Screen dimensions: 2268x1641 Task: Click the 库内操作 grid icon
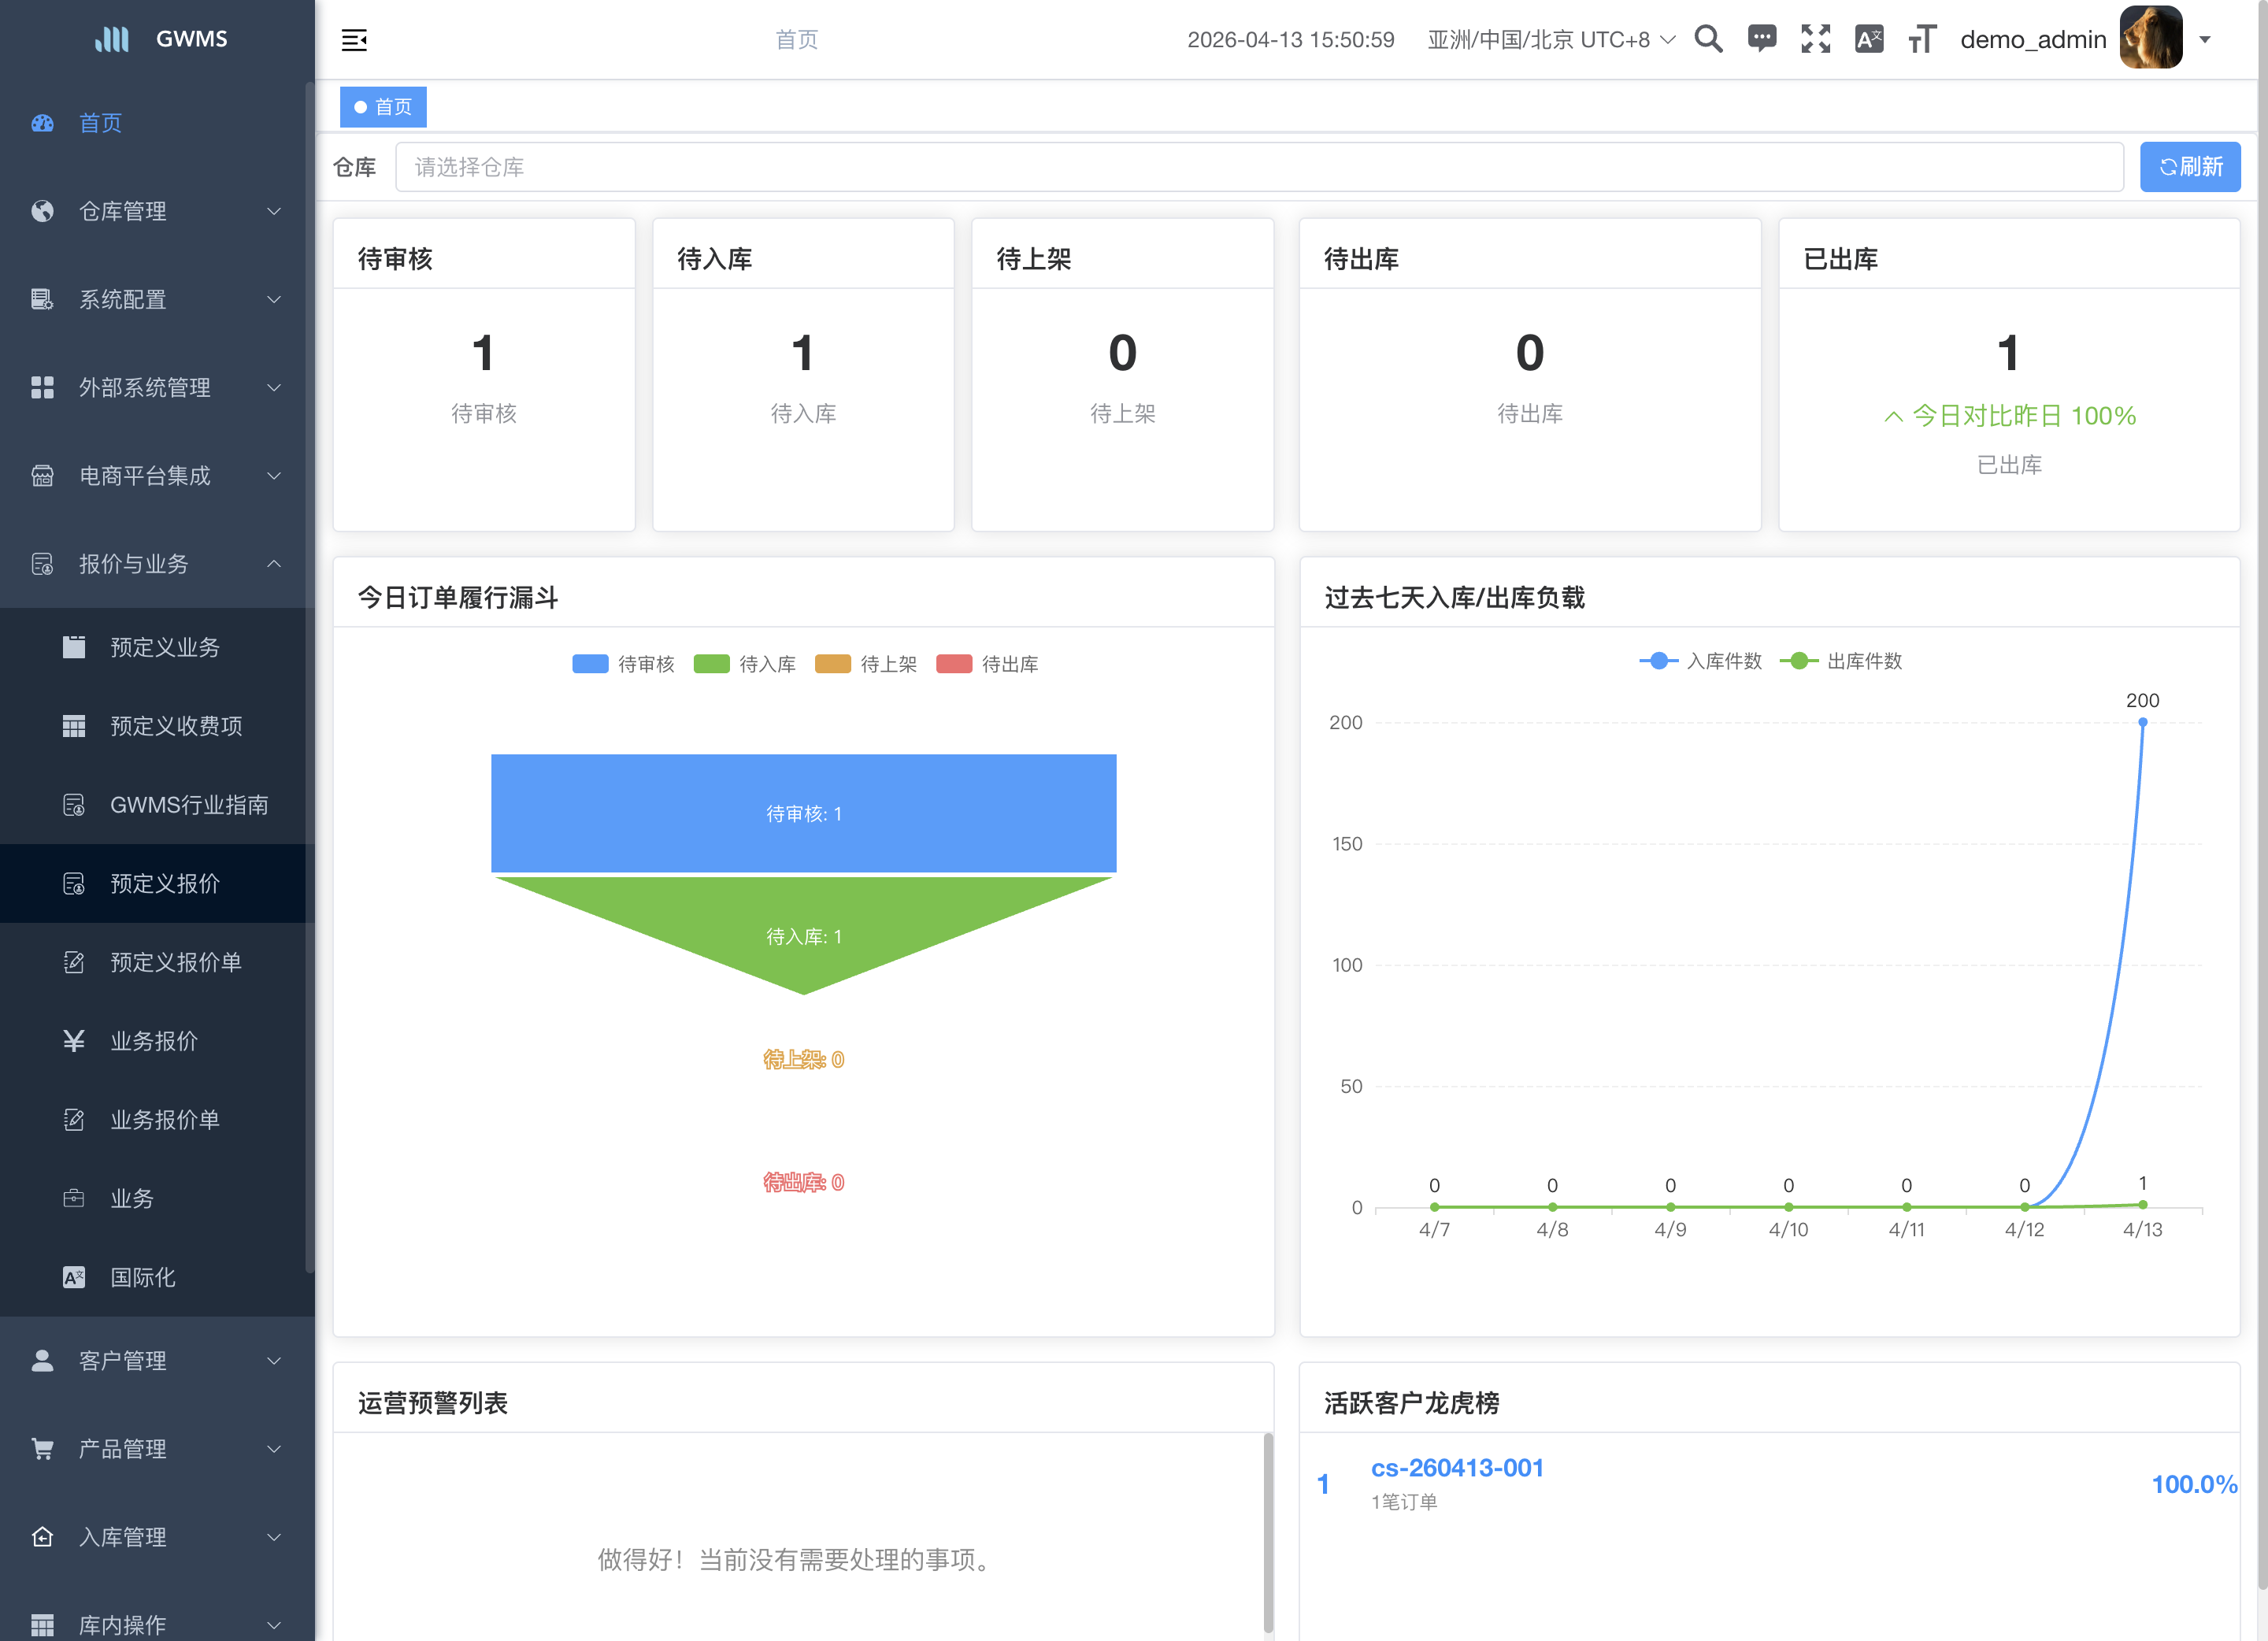tap(42, 1625)
